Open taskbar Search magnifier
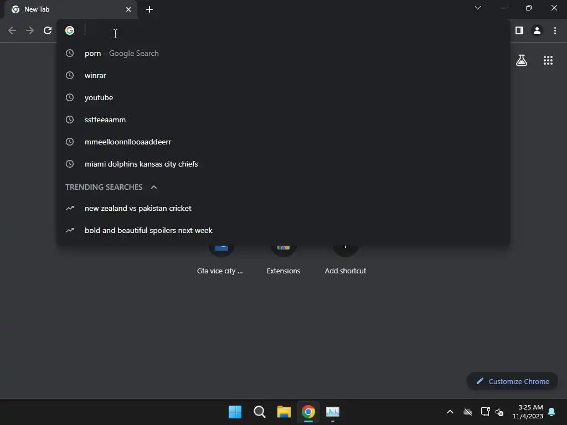The height and width of the screenshot is (425, 567). pos(260,412)
